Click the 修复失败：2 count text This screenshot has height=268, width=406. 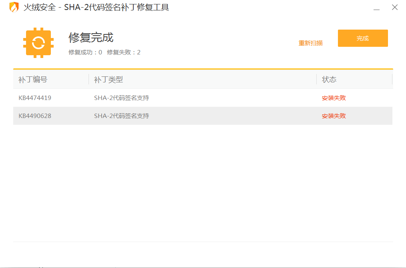click(x=123, y=52)
